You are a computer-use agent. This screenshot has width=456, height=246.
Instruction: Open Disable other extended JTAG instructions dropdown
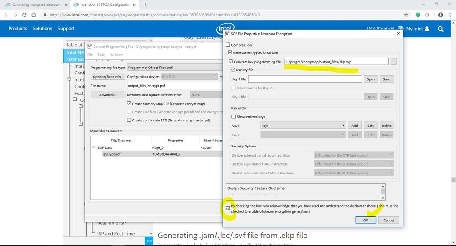click(x=353, y=173)
